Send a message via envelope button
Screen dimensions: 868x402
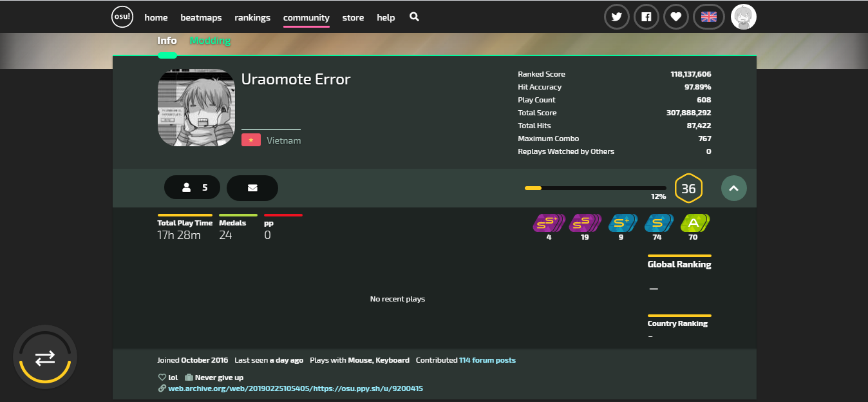click(x=252, y=187)
